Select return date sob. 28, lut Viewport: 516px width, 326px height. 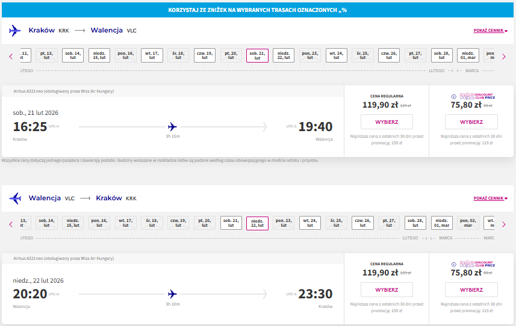[415, 223]
